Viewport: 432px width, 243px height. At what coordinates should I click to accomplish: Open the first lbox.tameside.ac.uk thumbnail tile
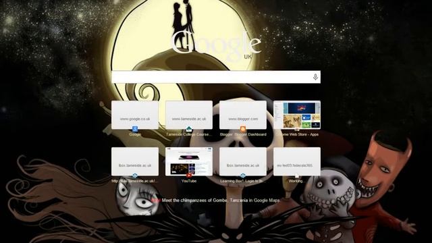coord(135,161)
